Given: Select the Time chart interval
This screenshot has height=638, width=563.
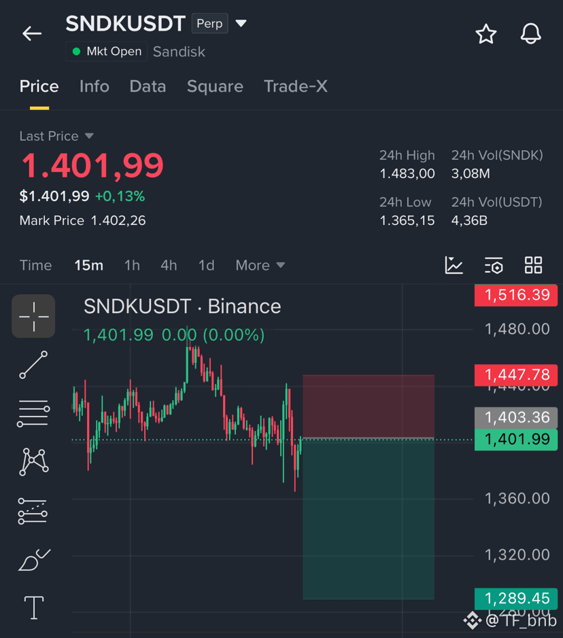Looking at the screenshot, I should pyautogui.click(x=36, y=265).
